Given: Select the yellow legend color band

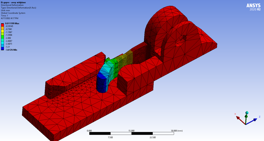Looking at the screenshot, I should pyautogui.click(x=2, y=31).
